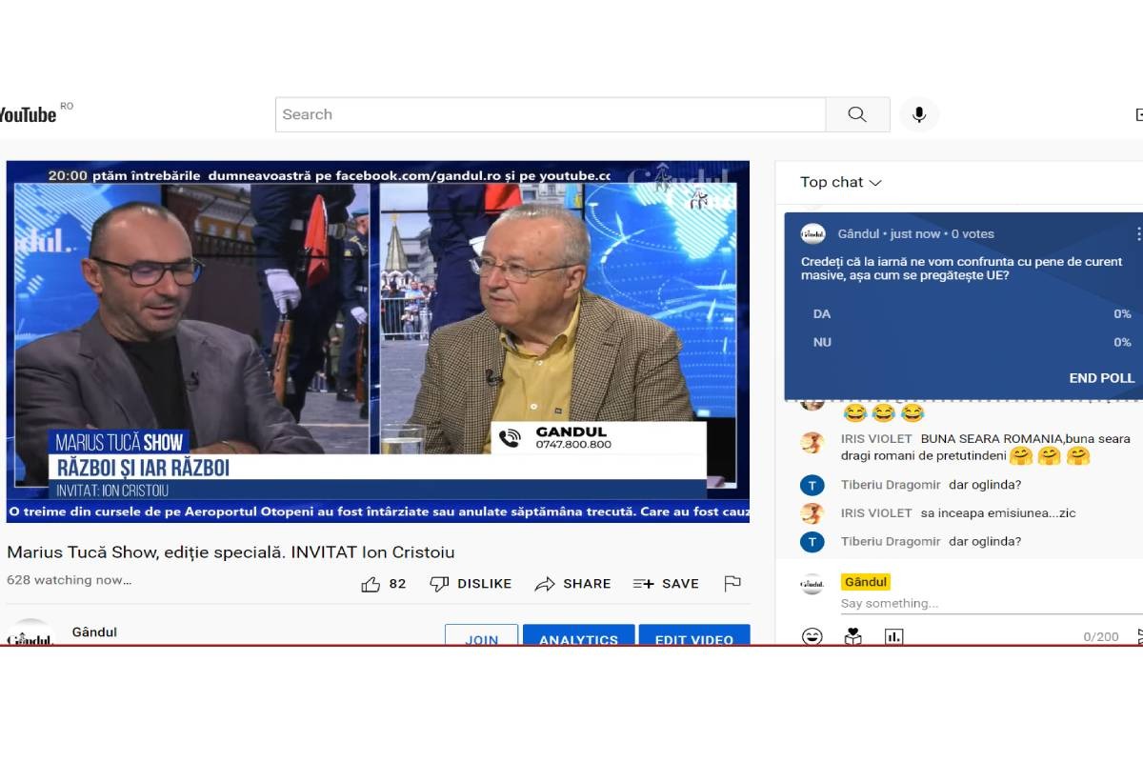Click the poll bar-chart icon in chat
1143x762 pixels.
(x=893, y=636)
